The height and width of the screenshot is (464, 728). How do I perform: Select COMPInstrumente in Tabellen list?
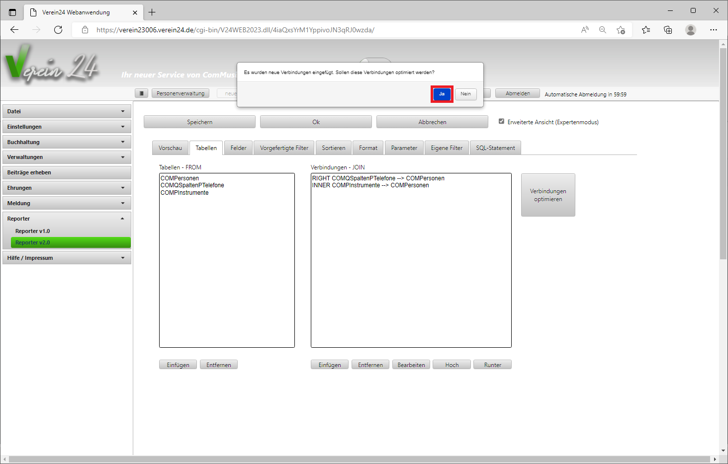click(184, 193)
